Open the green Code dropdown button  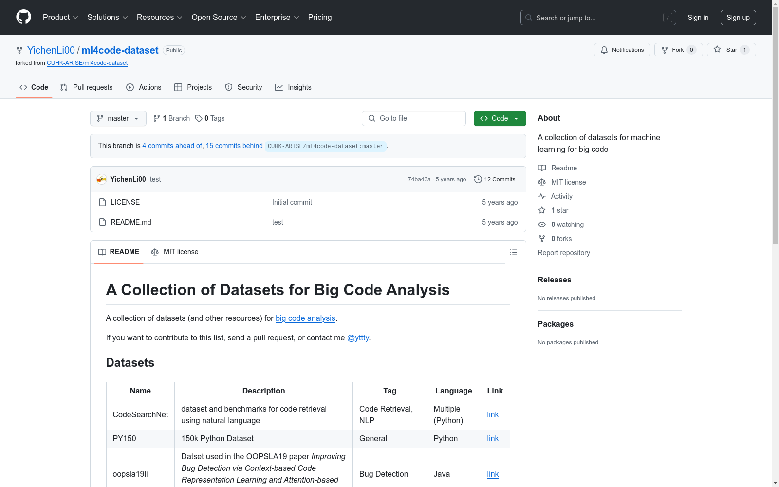coord(500,118)
